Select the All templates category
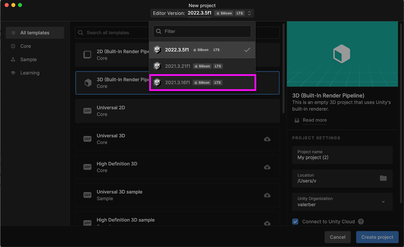This screenshot has height=247, width=404. (x=35, y=33)
